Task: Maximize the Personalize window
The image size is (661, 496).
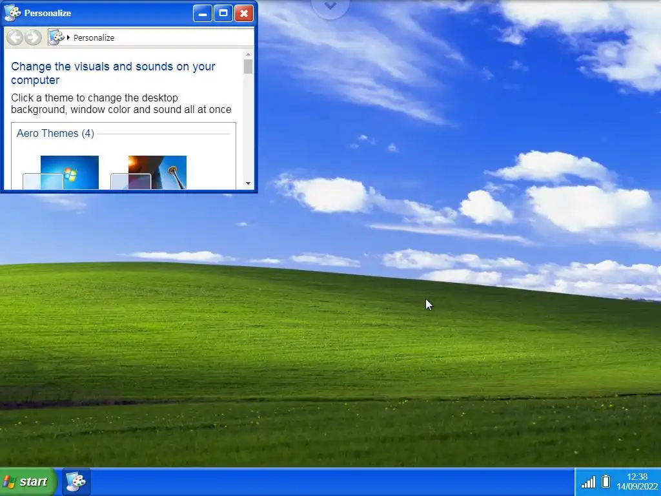Action: point(223,13)
